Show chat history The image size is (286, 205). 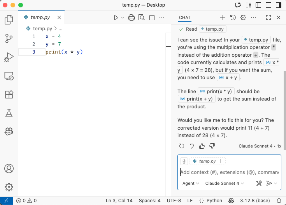[x=233, y=17]
